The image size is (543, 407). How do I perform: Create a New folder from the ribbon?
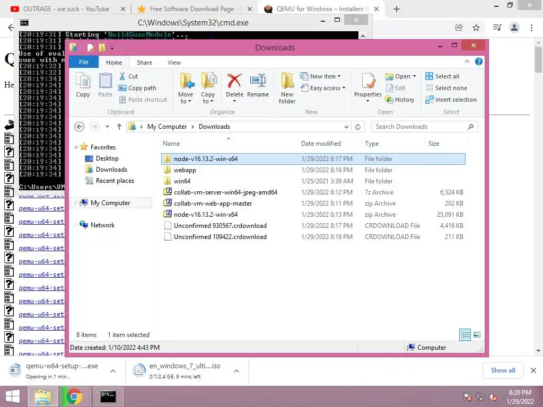tap(287, 89)
